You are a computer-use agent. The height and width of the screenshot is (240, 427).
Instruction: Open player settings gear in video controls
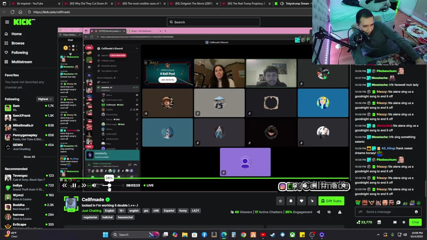coord(344,185)
